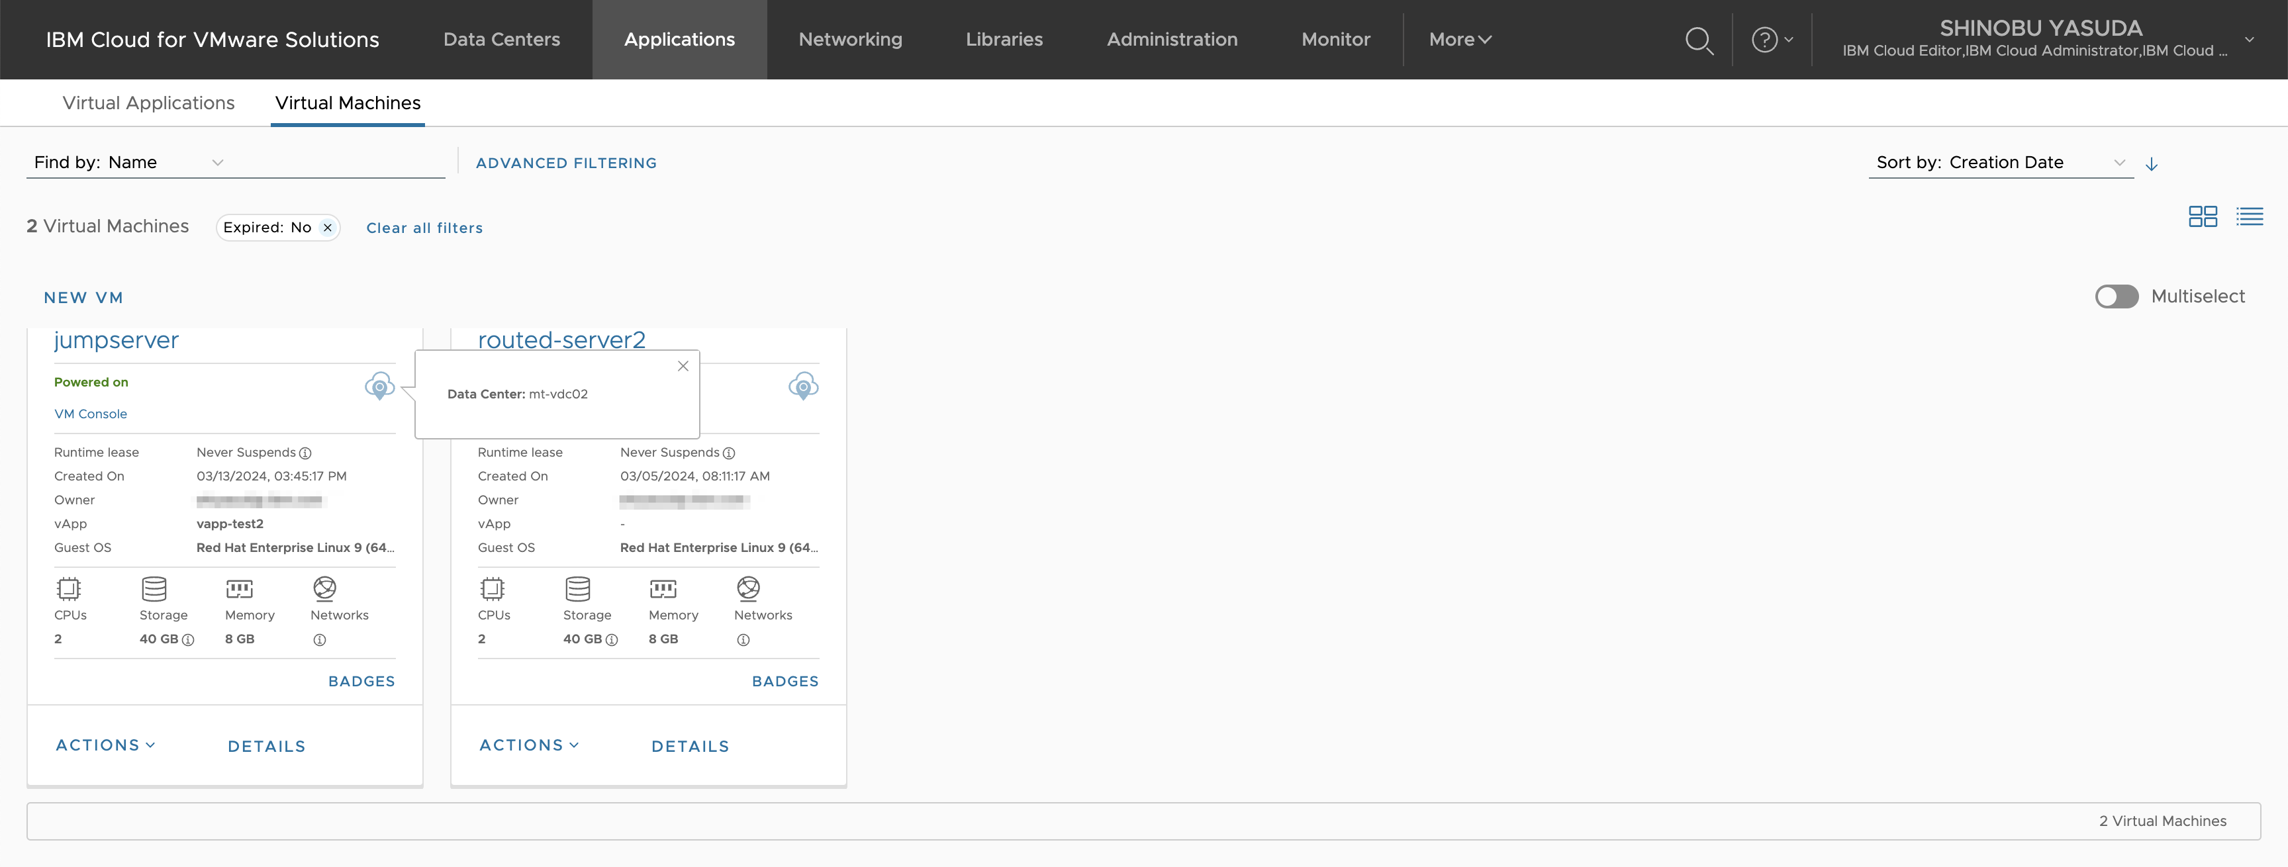Expand jumpserver ACTIONS menu

coord(105,745)
